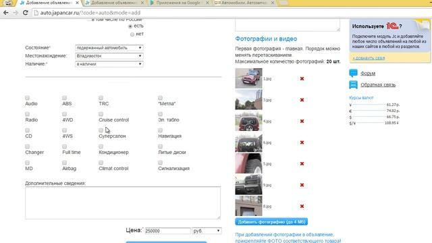432x243 pixels.
Task: Click the Курсы валют link
Action: click(361, 98)
